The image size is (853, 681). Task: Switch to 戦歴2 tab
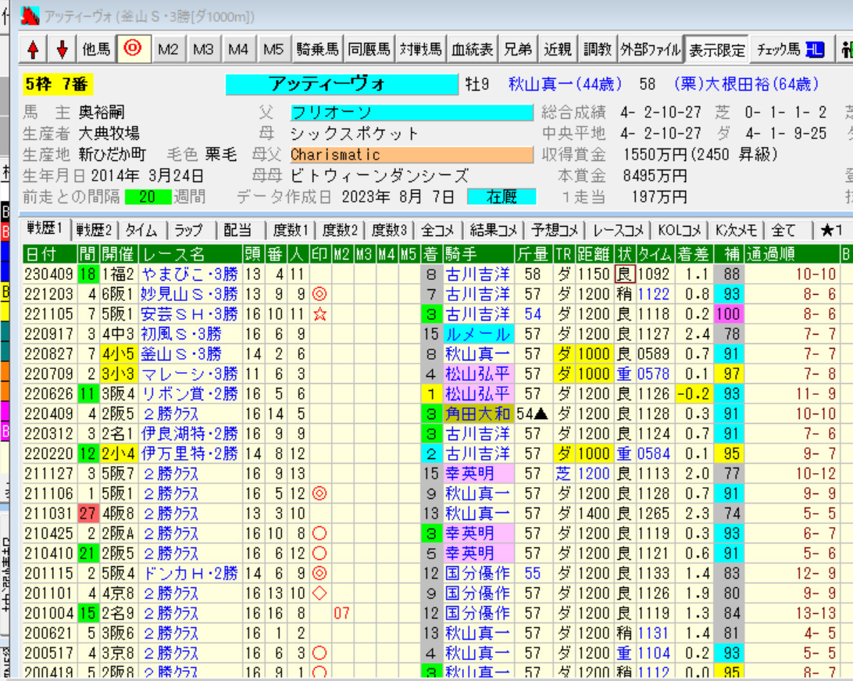94,231
